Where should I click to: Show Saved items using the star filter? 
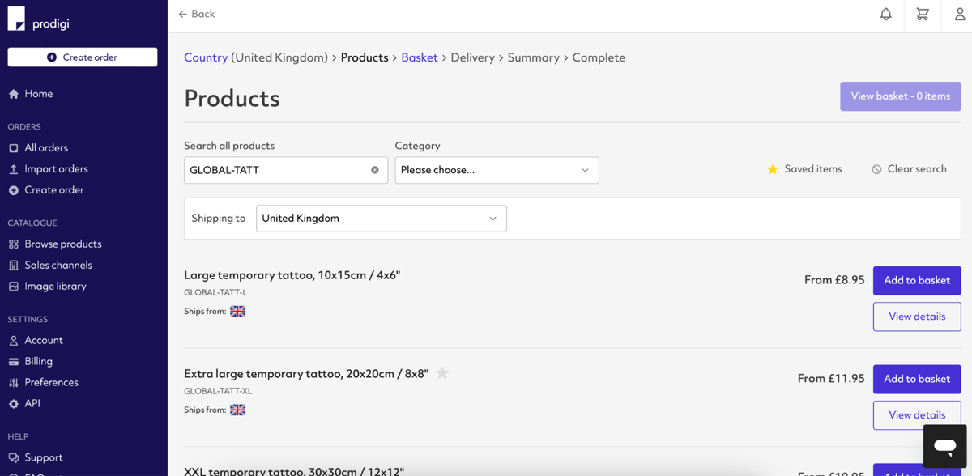point(804,168)
